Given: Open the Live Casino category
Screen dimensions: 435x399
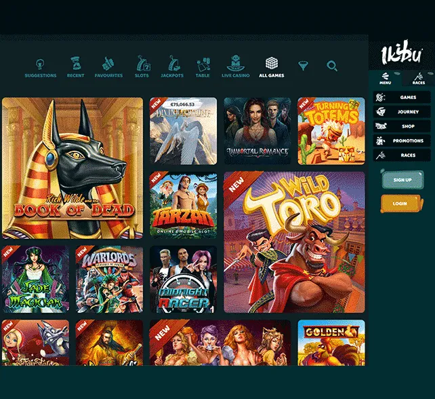Looking at the screenshot, I should pyautogui.click(x=236, y=67).
